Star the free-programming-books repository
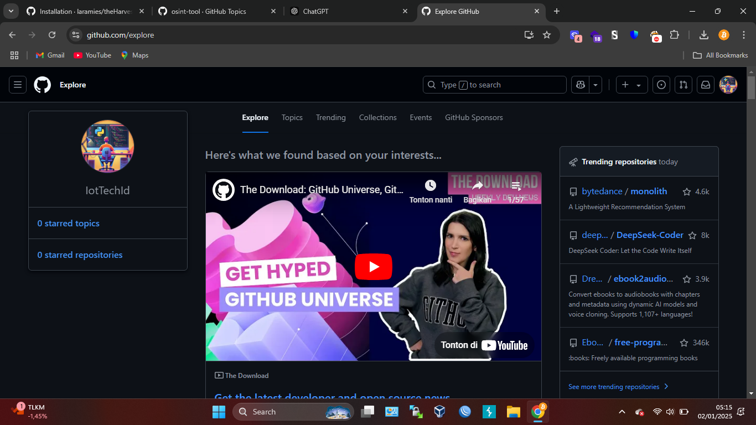 coord(684,343)
